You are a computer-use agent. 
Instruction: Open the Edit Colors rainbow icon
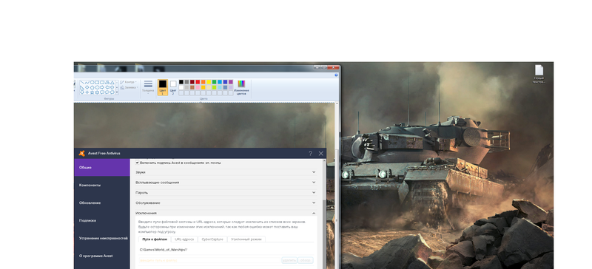(x=241, y=84)
